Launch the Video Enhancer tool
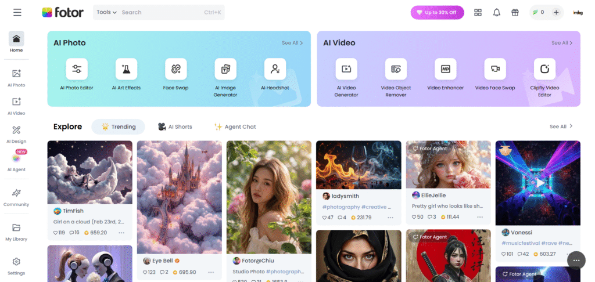595x282 pixels. [x=446, y=69]
